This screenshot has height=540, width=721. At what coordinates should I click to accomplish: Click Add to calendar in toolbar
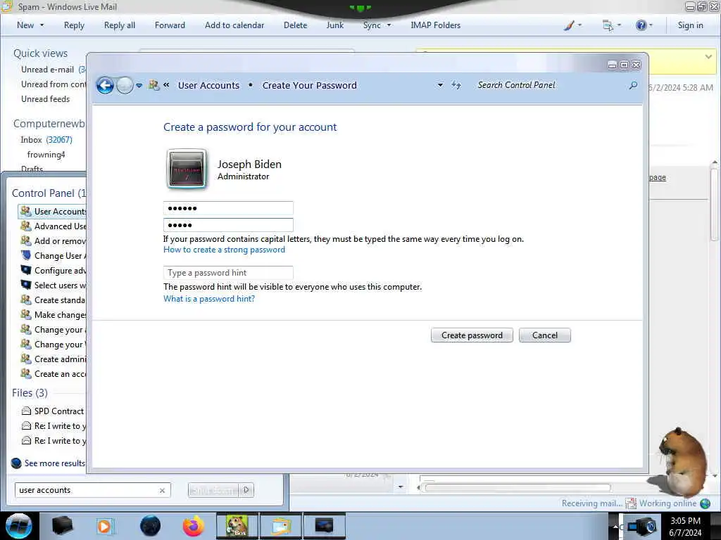tap(234, 25)
